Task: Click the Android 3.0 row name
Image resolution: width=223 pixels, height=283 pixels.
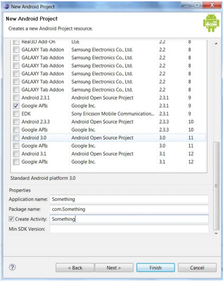Action: [x=34, y=138]
